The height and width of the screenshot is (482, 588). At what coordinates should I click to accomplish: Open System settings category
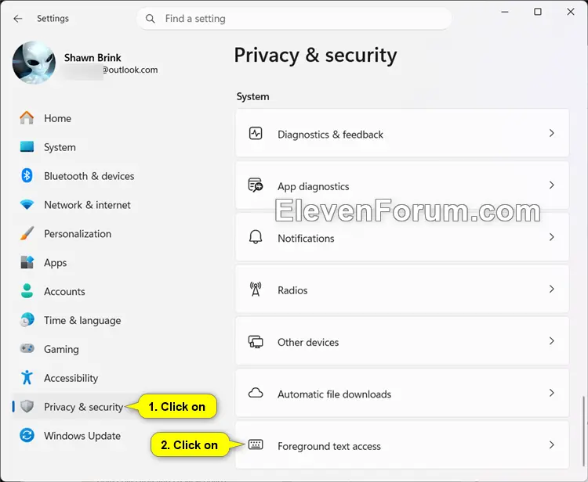(x=60, y=147)
